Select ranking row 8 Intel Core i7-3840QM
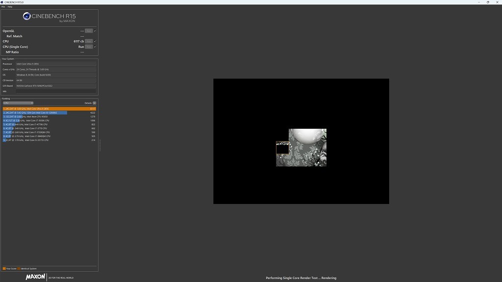Screen dimensions: 502x282 point(50,136)
